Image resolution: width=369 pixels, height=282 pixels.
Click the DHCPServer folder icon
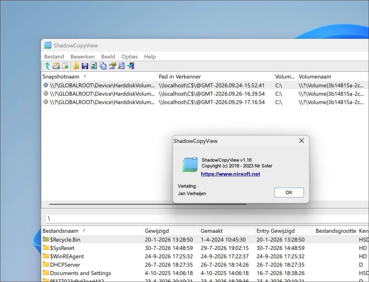pyautogui.click(x=46, y=264)
